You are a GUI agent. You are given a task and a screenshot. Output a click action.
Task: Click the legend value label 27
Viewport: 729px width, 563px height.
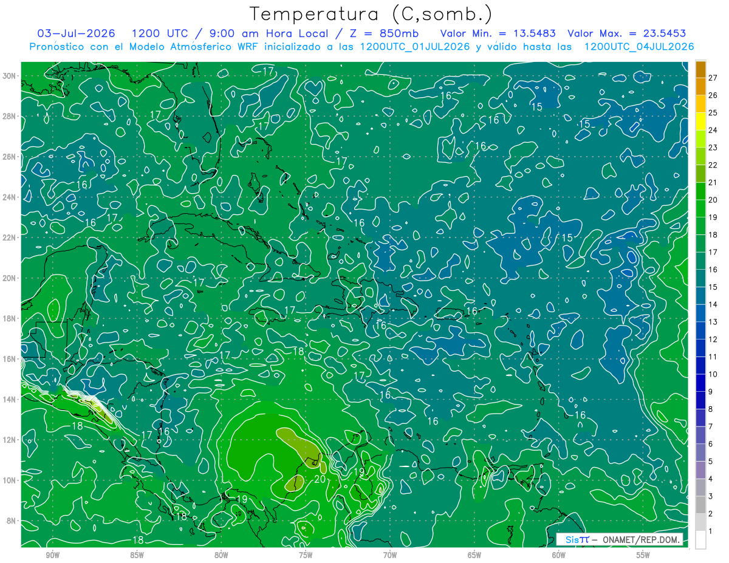[713, 78]
